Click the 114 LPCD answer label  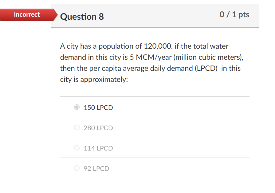(98, 148)
